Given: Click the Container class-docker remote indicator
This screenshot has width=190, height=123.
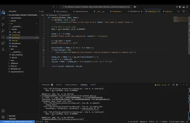Looking at the screenshot, I should coord(18,122).
